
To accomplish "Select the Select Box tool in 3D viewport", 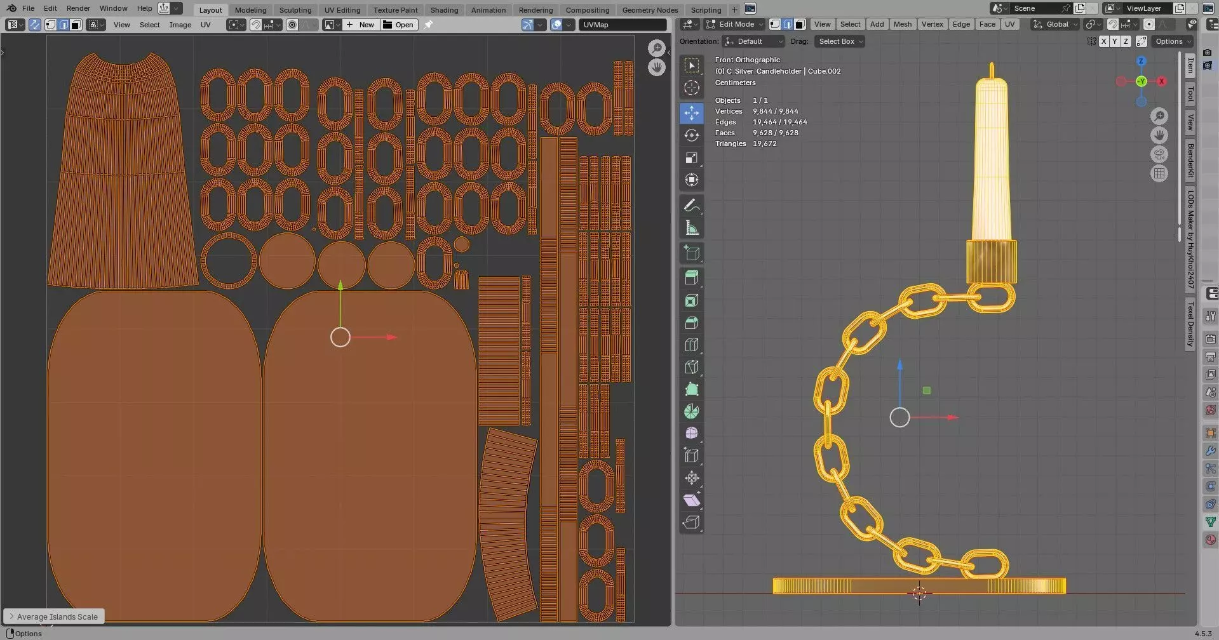I will tap(692, 65).
